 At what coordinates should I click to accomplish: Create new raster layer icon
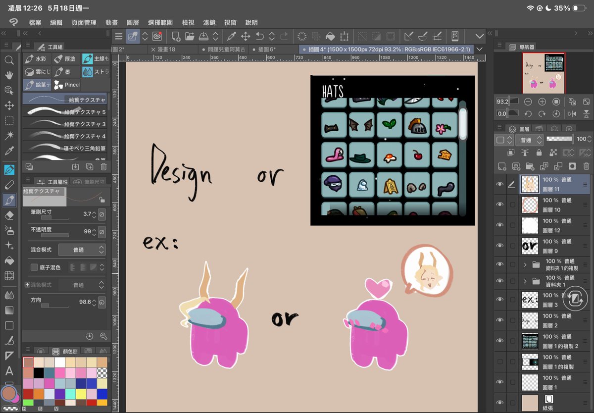click(x=502, y=166)
